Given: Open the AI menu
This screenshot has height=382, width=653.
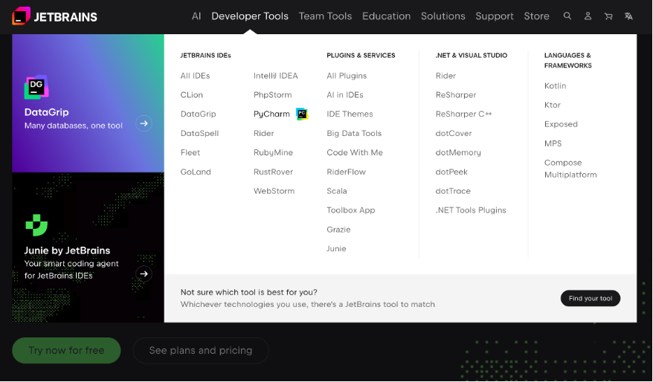Looking at the screenshot, I should (x=196, y=16).
